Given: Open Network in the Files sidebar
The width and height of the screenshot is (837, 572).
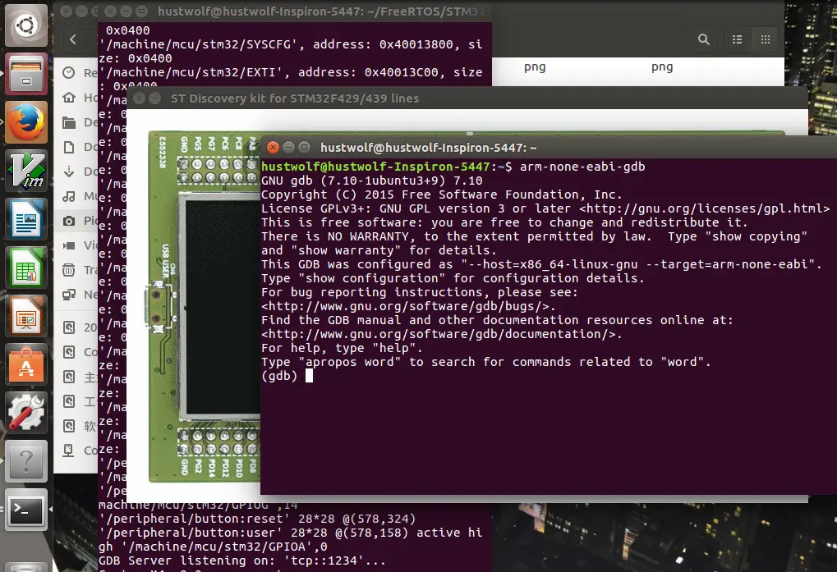Looking at the screenshot, I should 78,295.
